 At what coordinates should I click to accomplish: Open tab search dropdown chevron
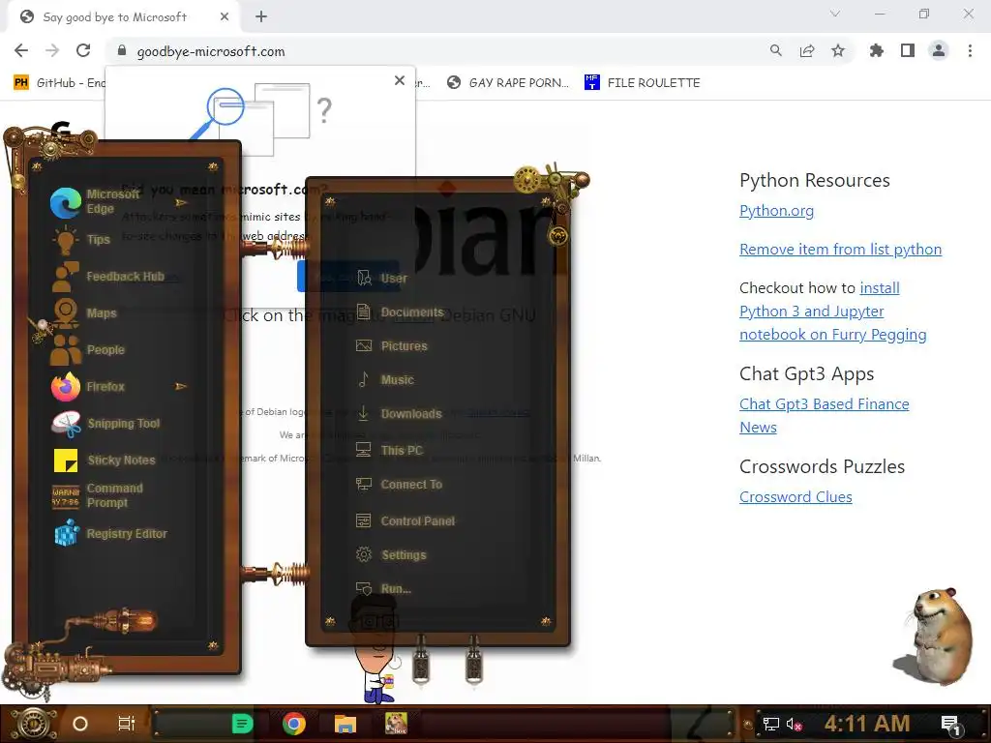[835, 14]
